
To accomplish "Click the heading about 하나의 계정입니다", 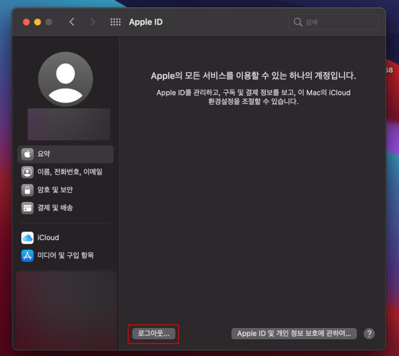I will (253, 75).
